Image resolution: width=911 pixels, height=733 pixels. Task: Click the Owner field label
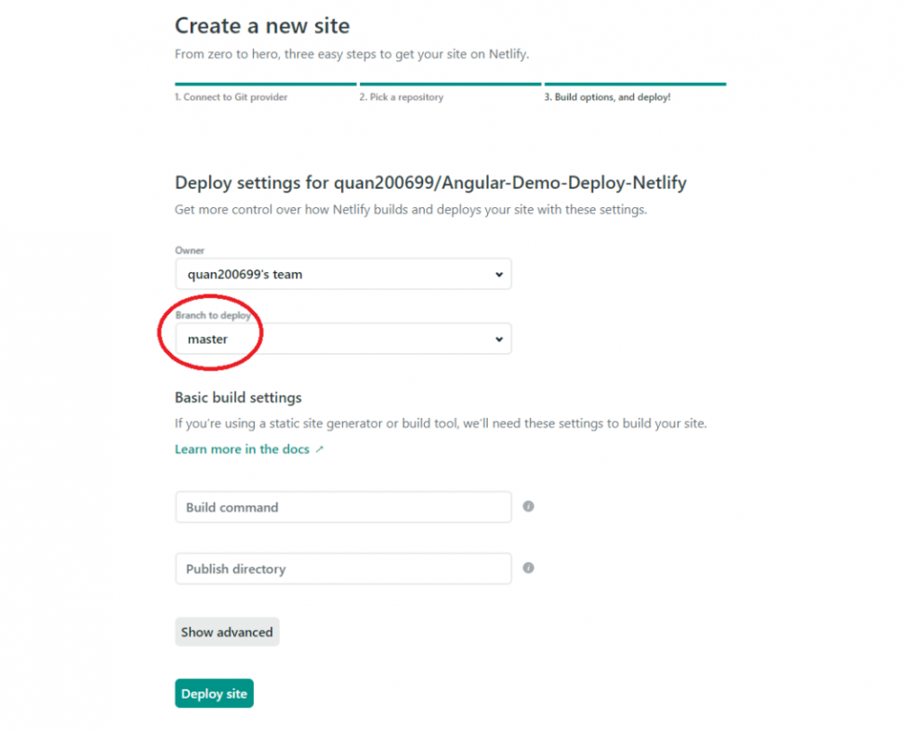tap(190, 251)
